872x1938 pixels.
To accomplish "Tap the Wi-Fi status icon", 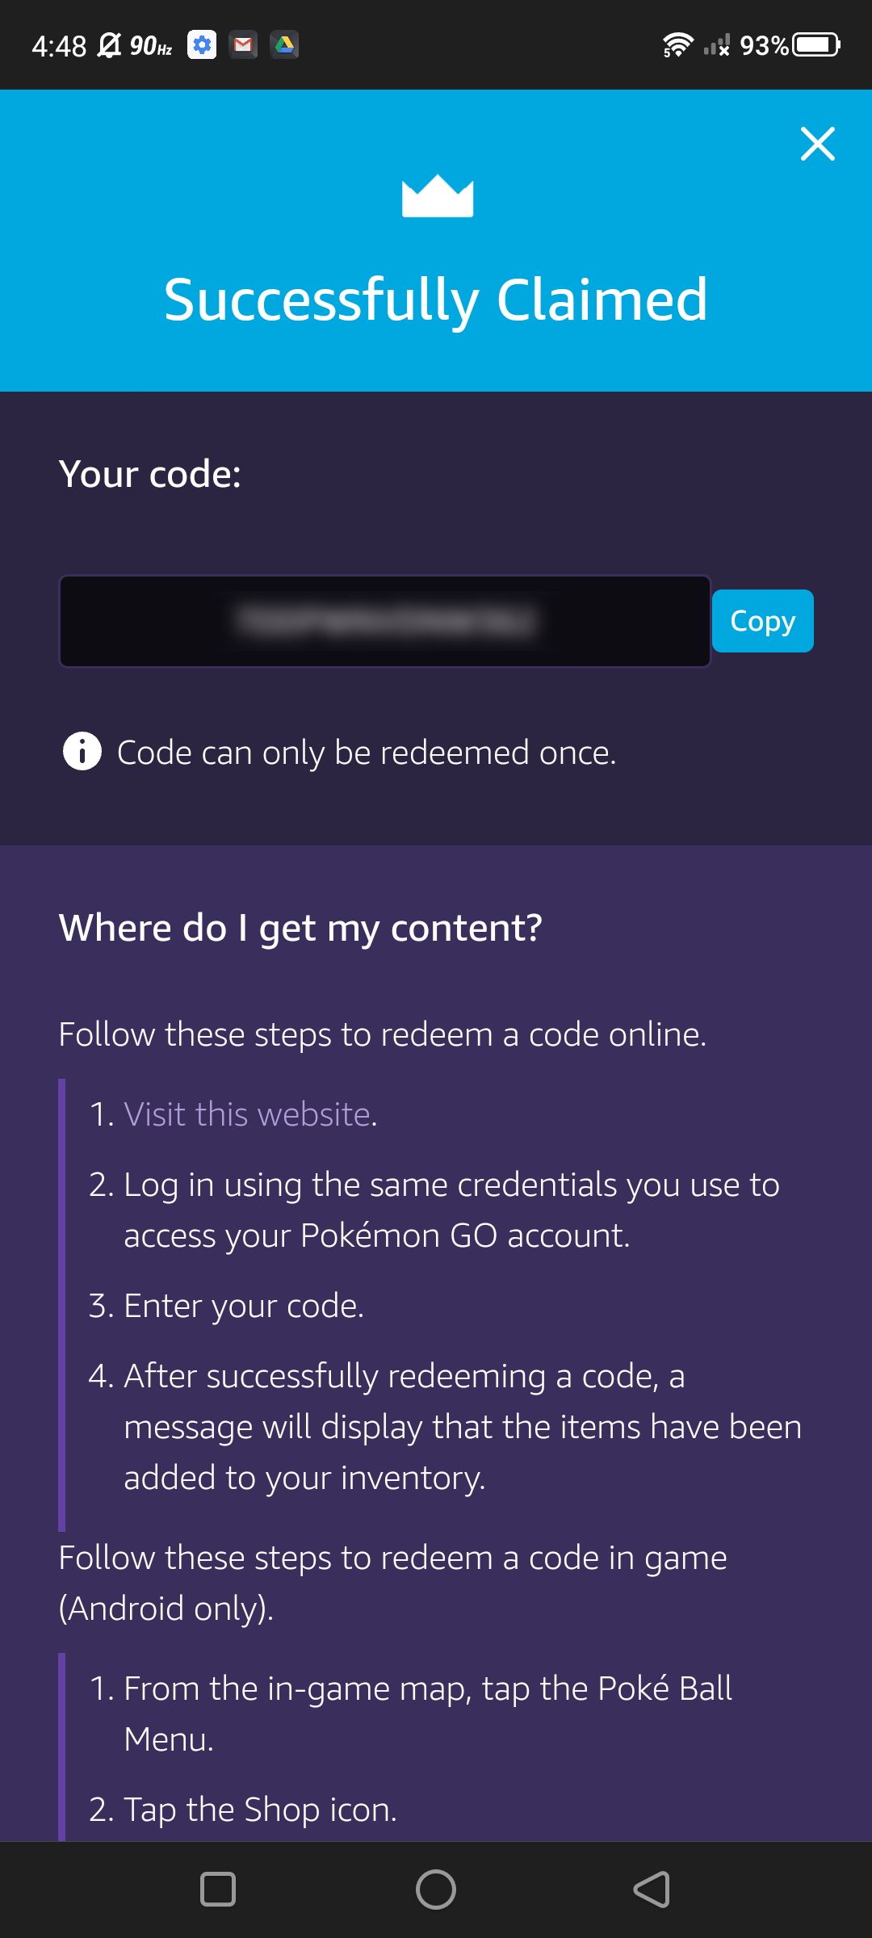I will coord(677,45).
